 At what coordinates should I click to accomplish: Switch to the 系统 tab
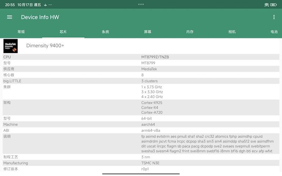(105, 32)
